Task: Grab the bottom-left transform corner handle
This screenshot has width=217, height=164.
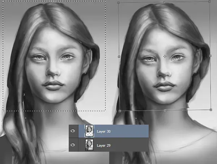Action: [x=120, y=111]
